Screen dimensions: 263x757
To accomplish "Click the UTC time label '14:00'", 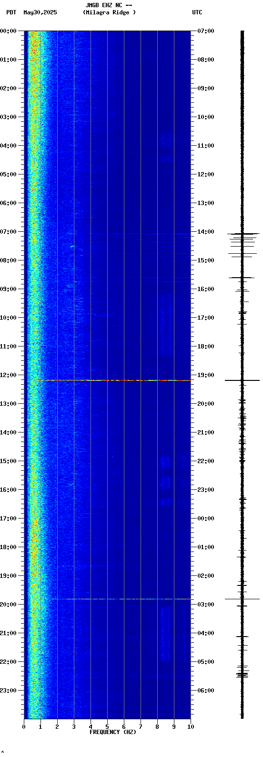I will pos(206,232).
